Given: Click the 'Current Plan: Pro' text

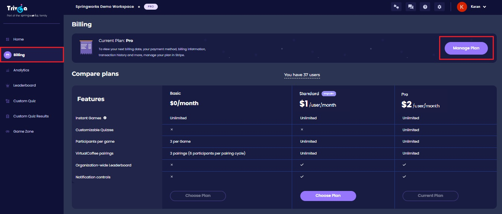Looking at the screenshot, I should click(116, 41).
